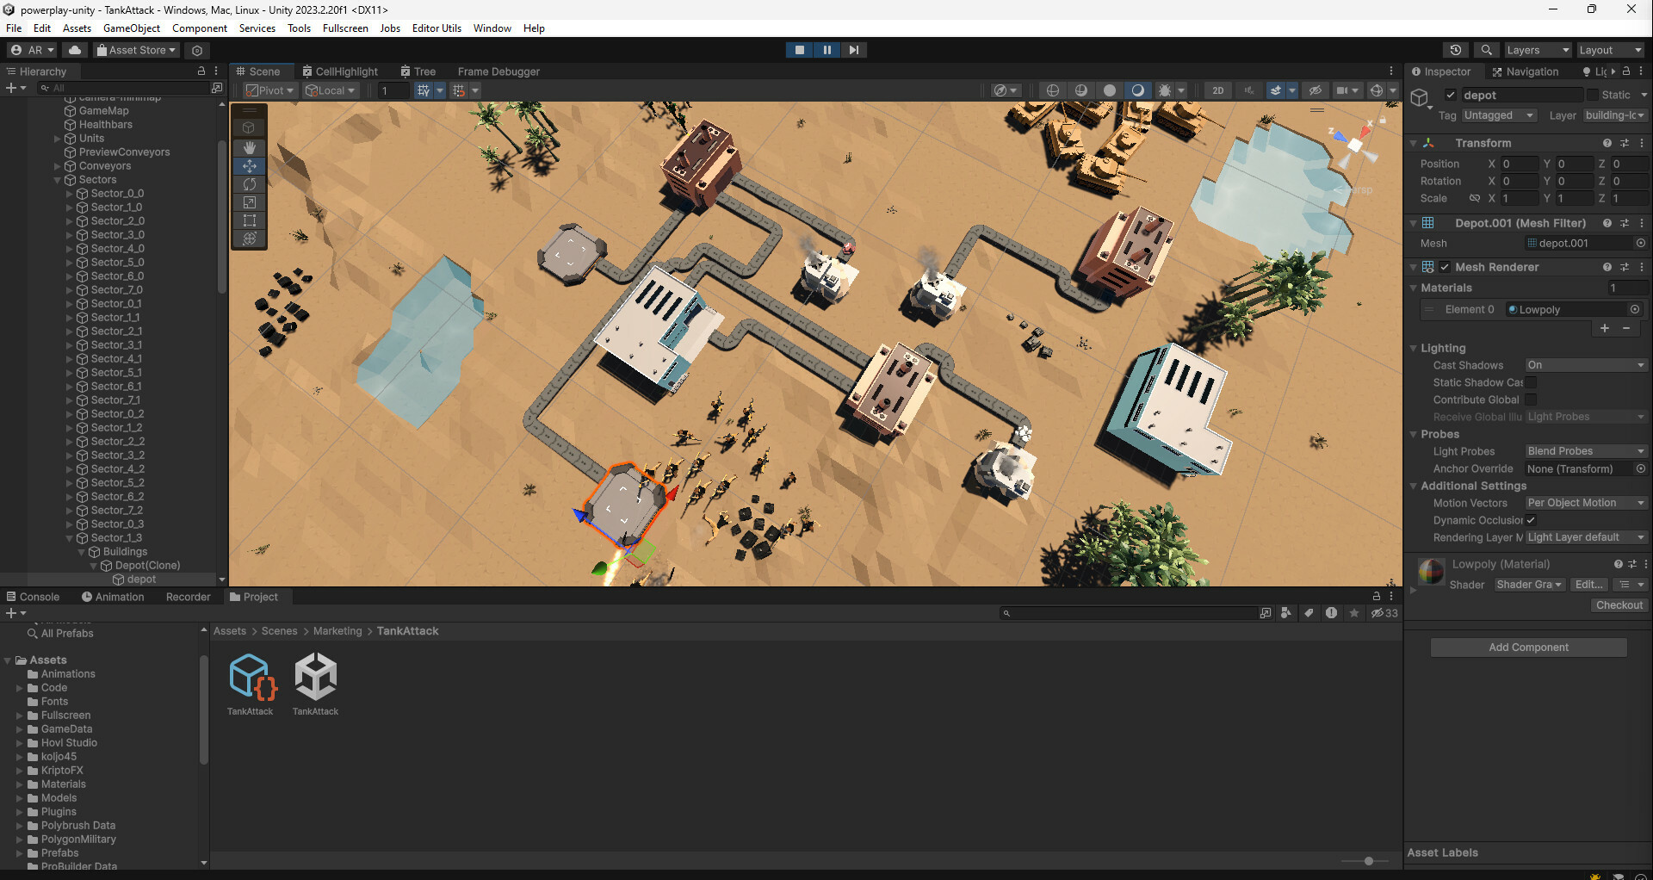This screenshot has height=880, width=1653.
Task: Click the Checkout button
Action: [x=1619, y=605]
